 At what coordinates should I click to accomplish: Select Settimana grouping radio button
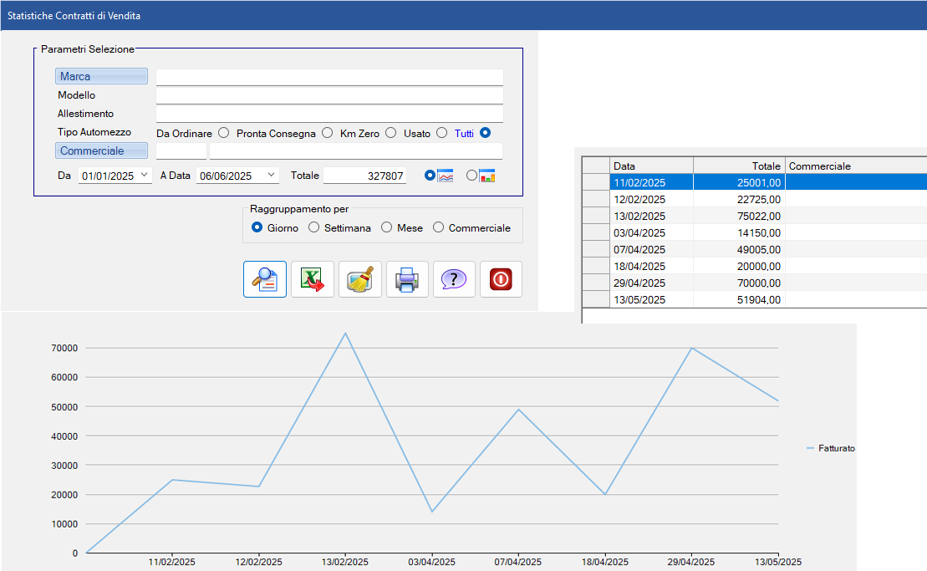pos(314,227)
